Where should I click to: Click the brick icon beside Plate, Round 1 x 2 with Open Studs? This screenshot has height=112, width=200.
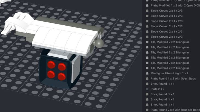[147, 79]
